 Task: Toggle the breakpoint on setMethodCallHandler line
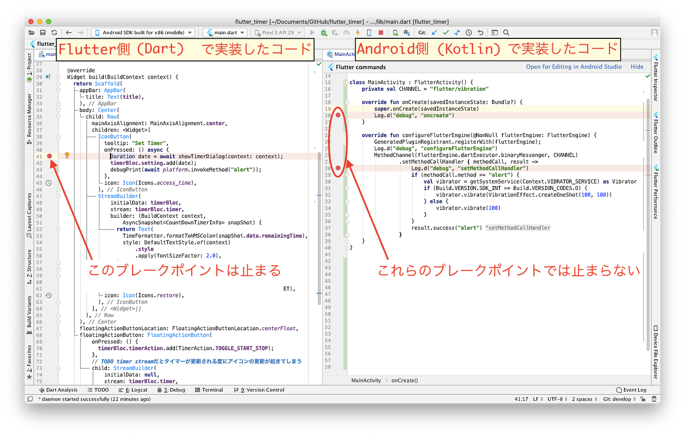point(337,168)
